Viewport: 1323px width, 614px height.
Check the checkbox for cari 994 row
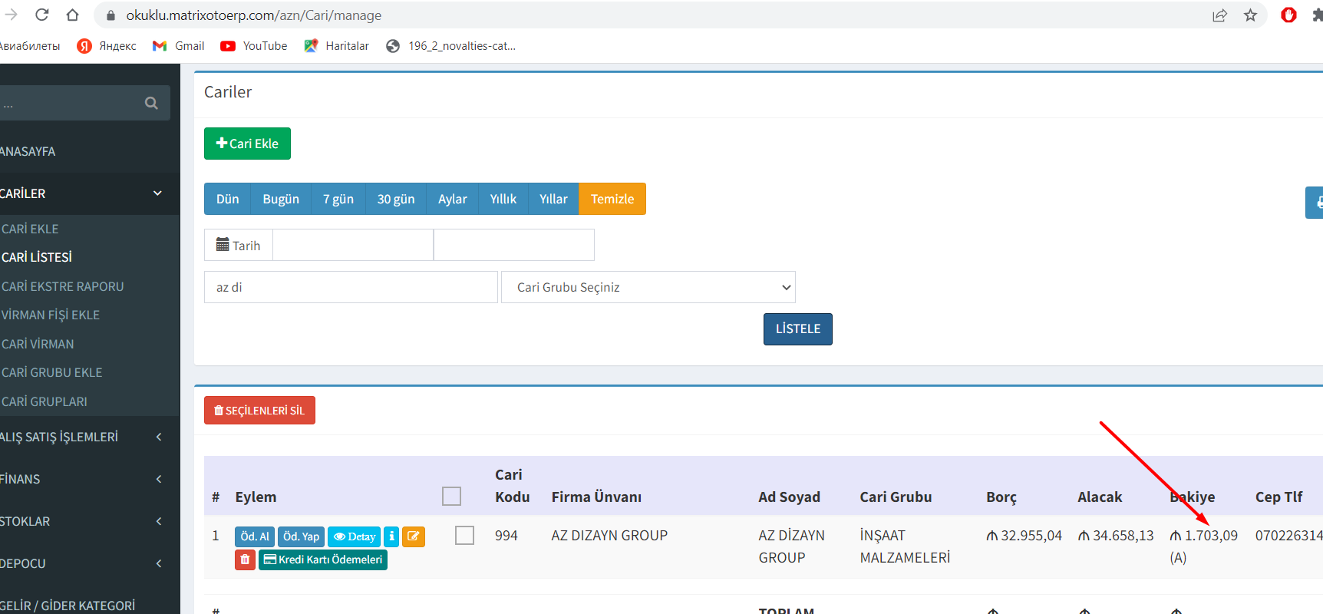464,535
